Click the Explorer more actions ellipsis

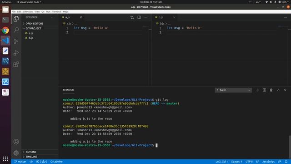point(53,17)
